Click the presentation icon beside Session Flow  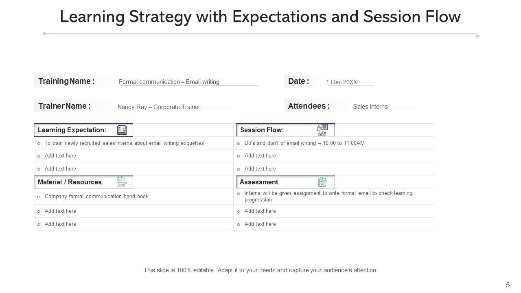coord(322,130)
